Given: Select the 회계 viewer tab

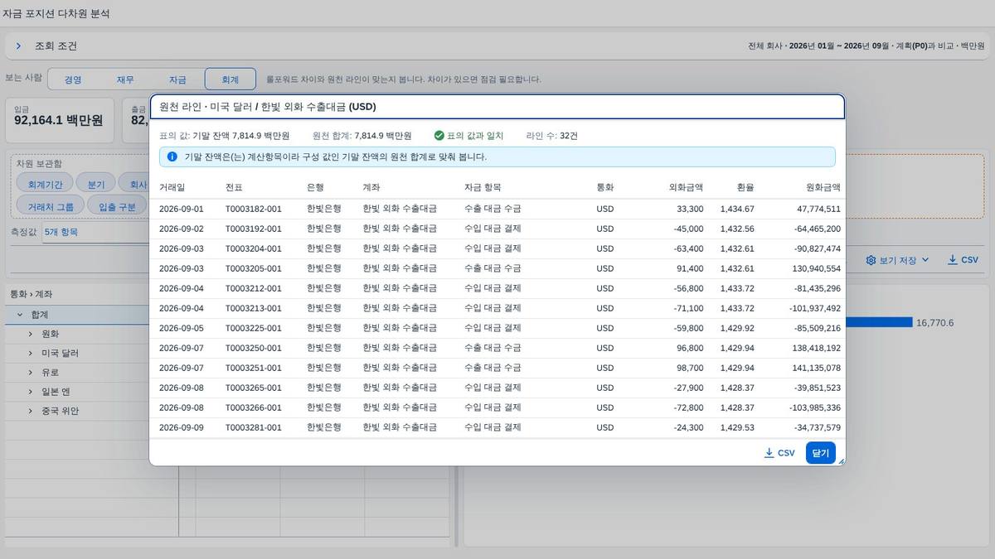Looking at the screenshot, I should pos(230,80).
